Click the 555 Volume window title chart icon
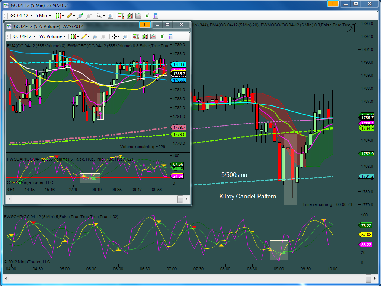The width and height of the screenshot is (381, 286). (x=9, y=26)
